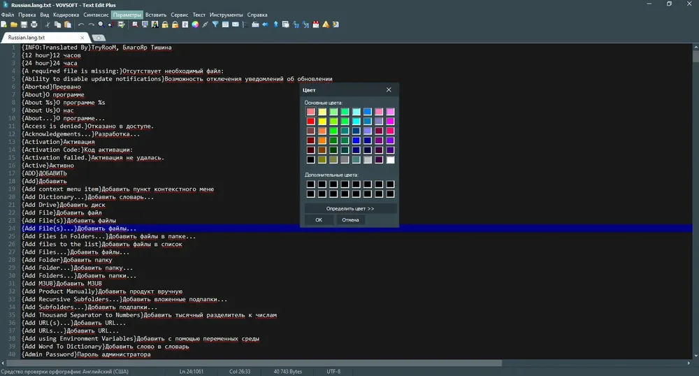Click the horizontal scrollbar thumb
Screen dimensions: 699x376
pos(254,363)
